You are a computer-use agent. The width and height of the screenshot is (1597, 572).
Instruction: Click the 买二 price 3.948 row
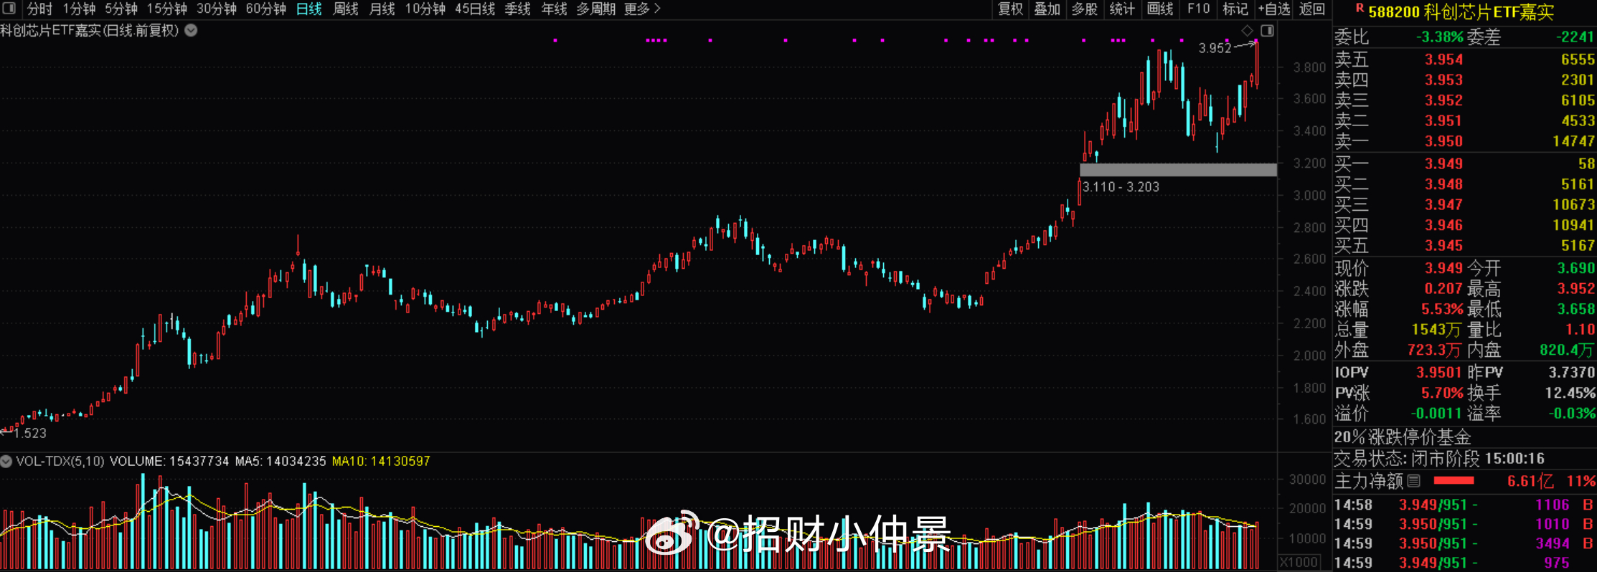click(x=1464, y=184)
